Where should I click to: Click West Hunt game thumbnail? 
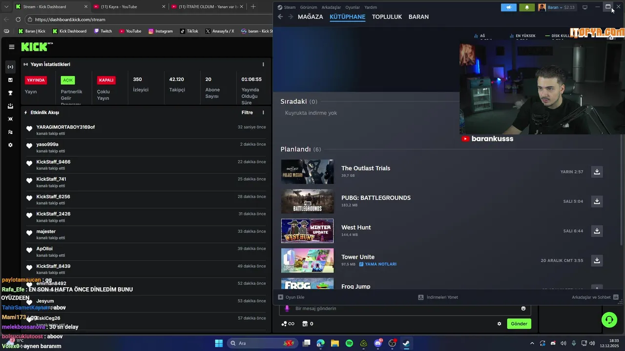pyautogui.click(x=307, y=231)
